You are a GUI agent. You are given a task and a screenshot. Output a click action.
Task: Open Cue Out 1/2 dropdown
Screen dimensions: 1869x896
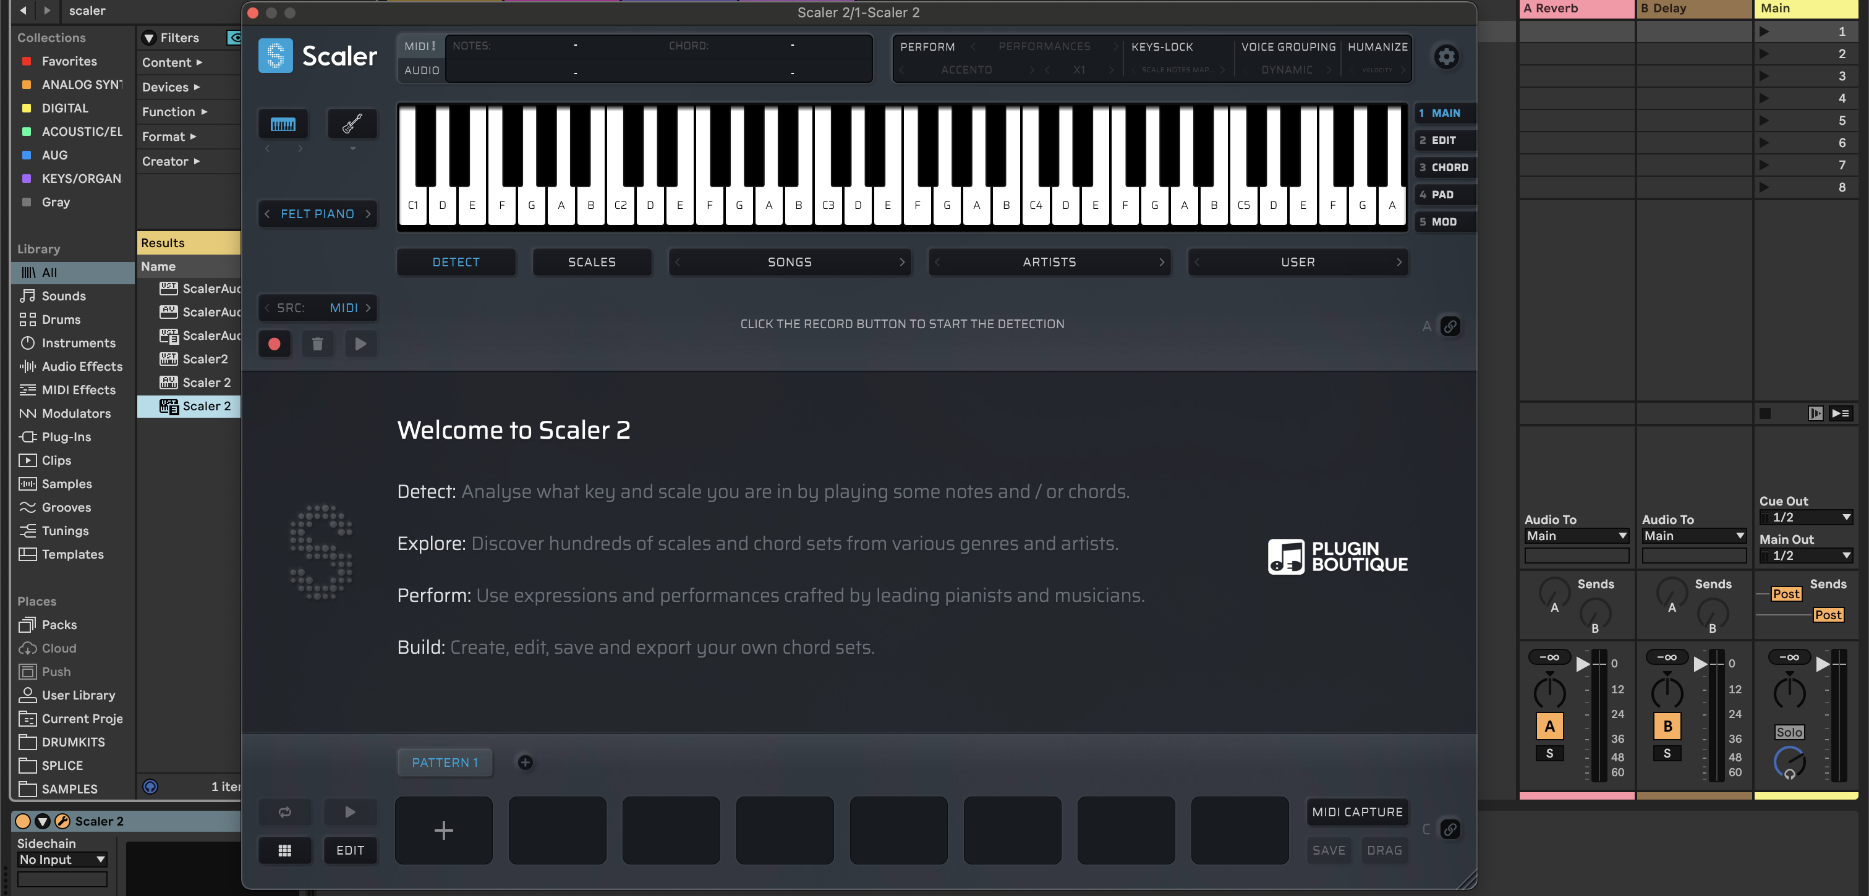pos(1805,518)
